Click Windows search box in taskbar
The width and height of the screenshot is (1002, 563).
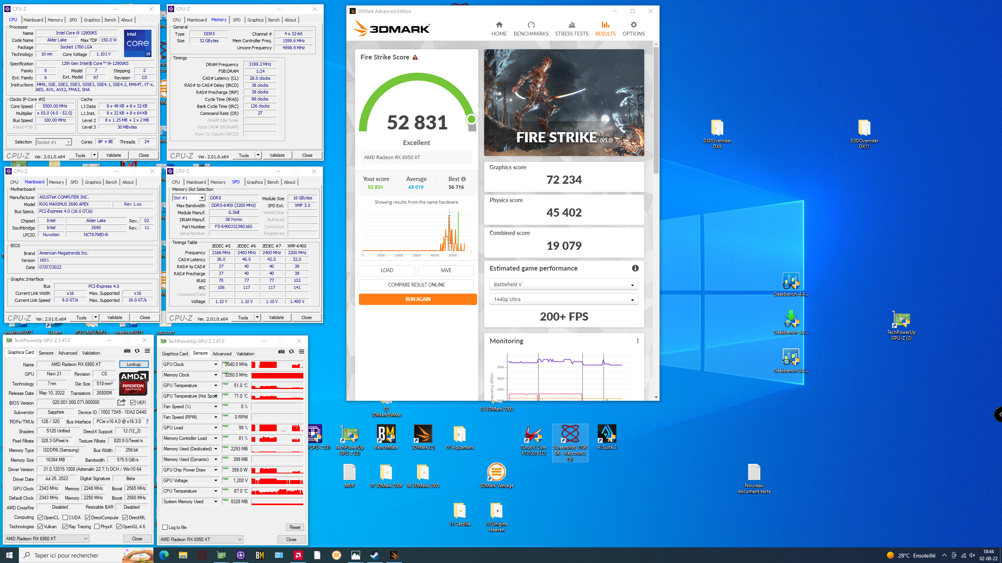(x=86, y=555)
